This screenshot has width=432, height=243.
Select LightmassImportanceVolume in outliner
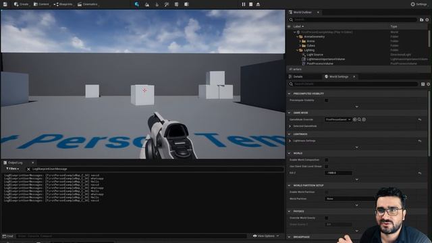click(325, 59)
